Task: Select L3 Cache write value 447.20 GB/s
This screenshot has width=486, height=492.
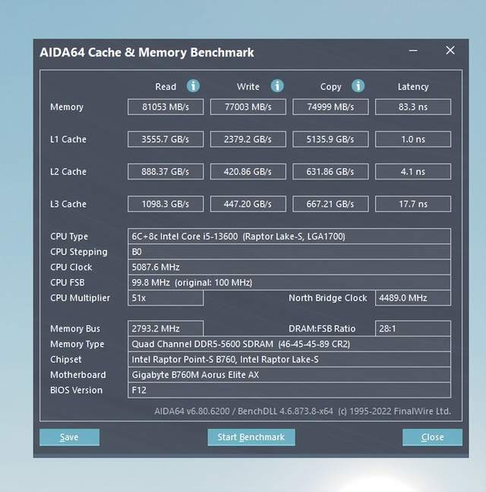Action: coord(248,204)
